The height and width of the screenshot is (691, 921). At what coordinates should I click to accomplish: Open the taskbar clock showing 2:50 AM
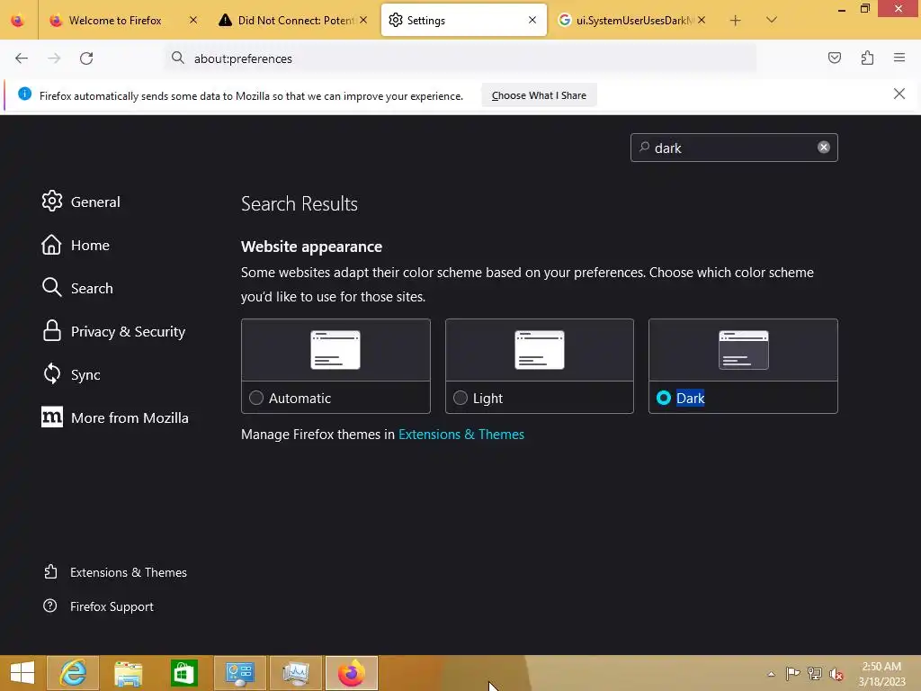click(x=881, y=674)
